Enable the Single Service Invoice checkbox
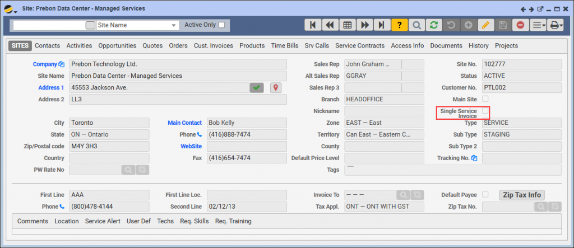Viewport: 574px width, 248px height. [485, 111]
